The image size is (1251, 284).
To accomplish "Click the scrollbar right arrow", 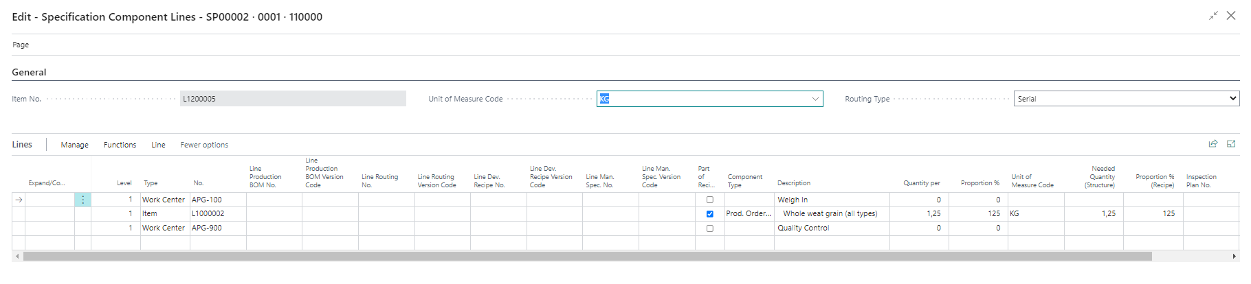I will [1235, 256].
